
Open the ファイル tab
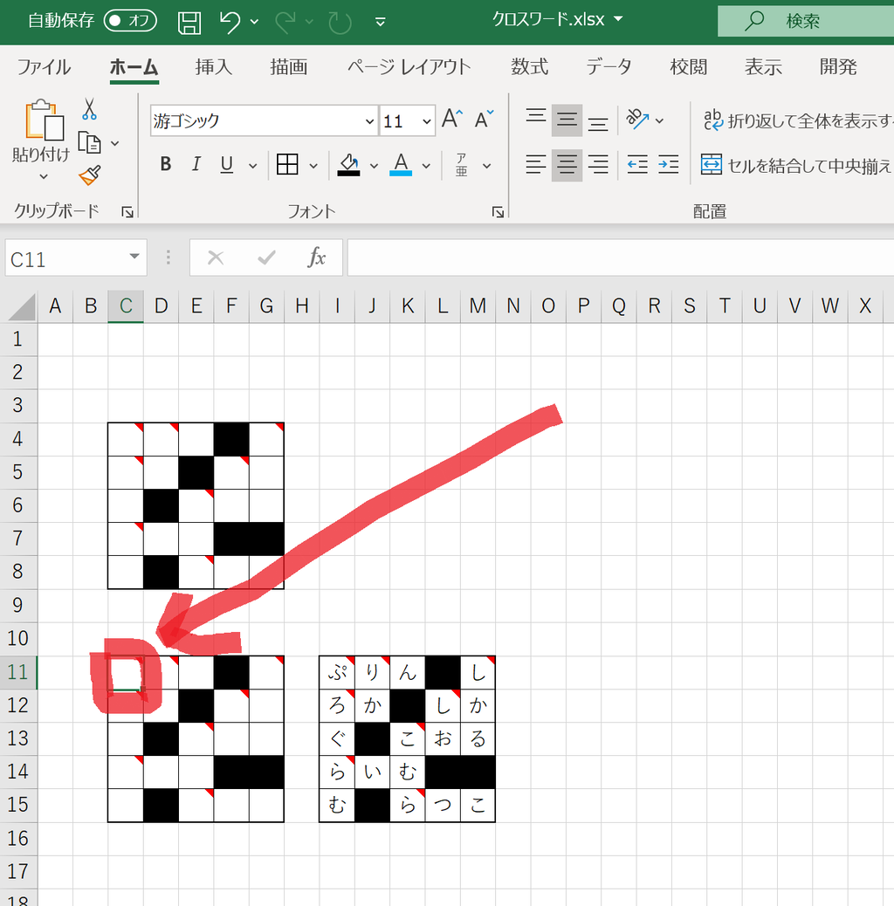tap(44, 67)
